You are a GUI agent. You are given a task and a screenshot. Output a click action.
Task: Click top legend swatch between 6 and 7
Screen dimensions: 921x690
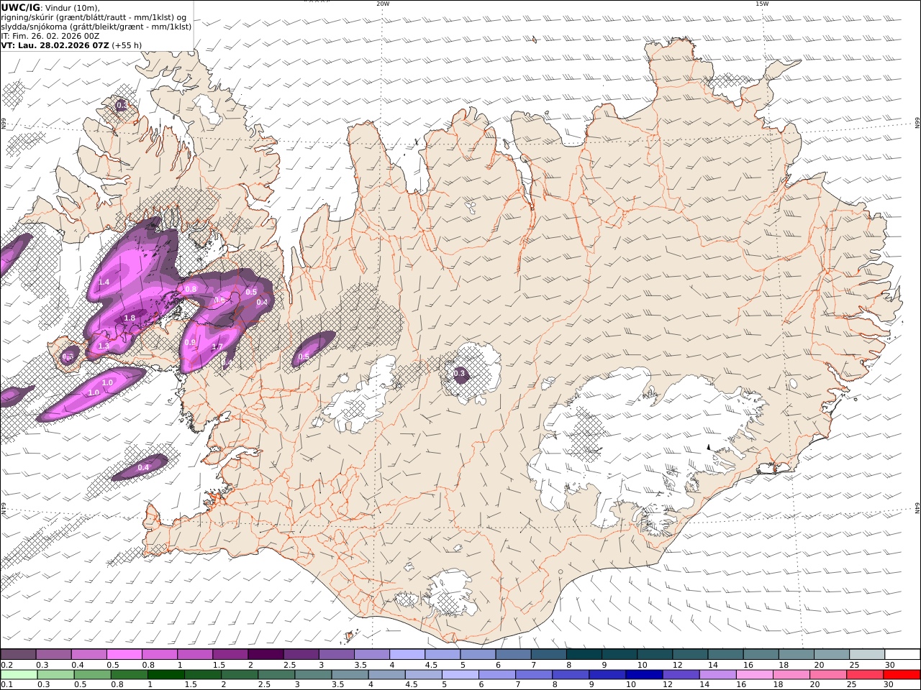[513, 655]
